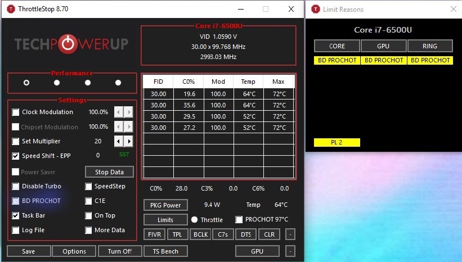Click the ThrottleStop title bar logo icon

pos(11,9)
